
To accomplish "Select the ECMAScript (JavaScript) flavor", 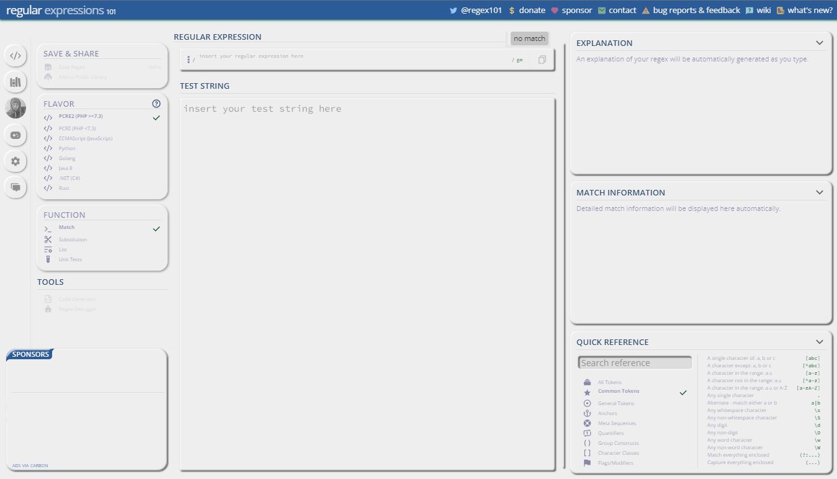I will click(x=102, y=138).
